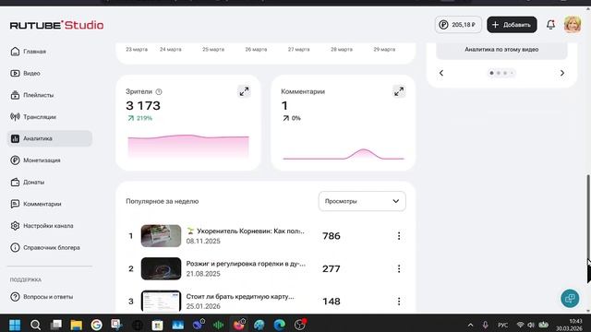Click the Популярное за неделю heading

[163, 201]
